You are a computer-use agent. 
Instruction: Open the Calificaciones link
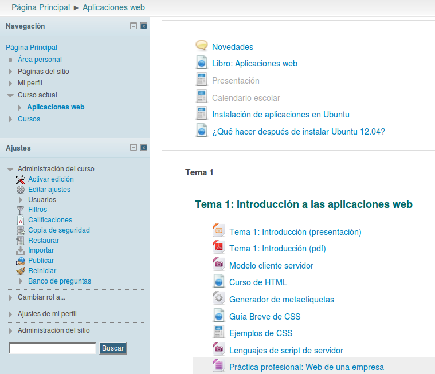coord(50,220)
